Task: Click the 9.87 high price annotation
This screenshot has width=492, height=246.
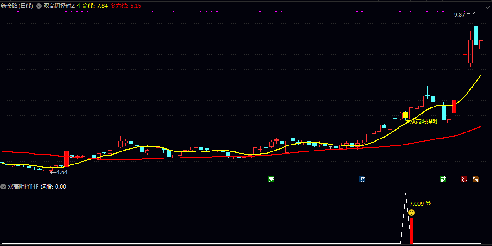Action: [459, 15]
